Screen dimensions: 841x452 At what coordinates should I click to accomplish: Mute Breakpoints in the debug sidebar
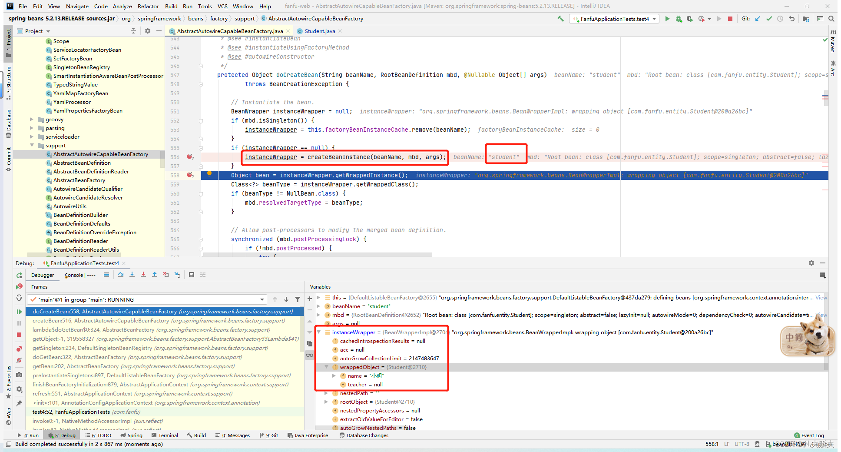19,360
